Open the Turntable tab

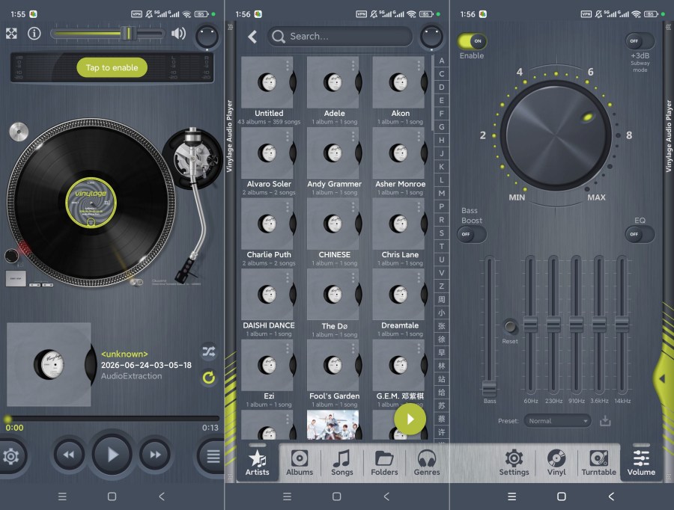[x=599, y=463]
